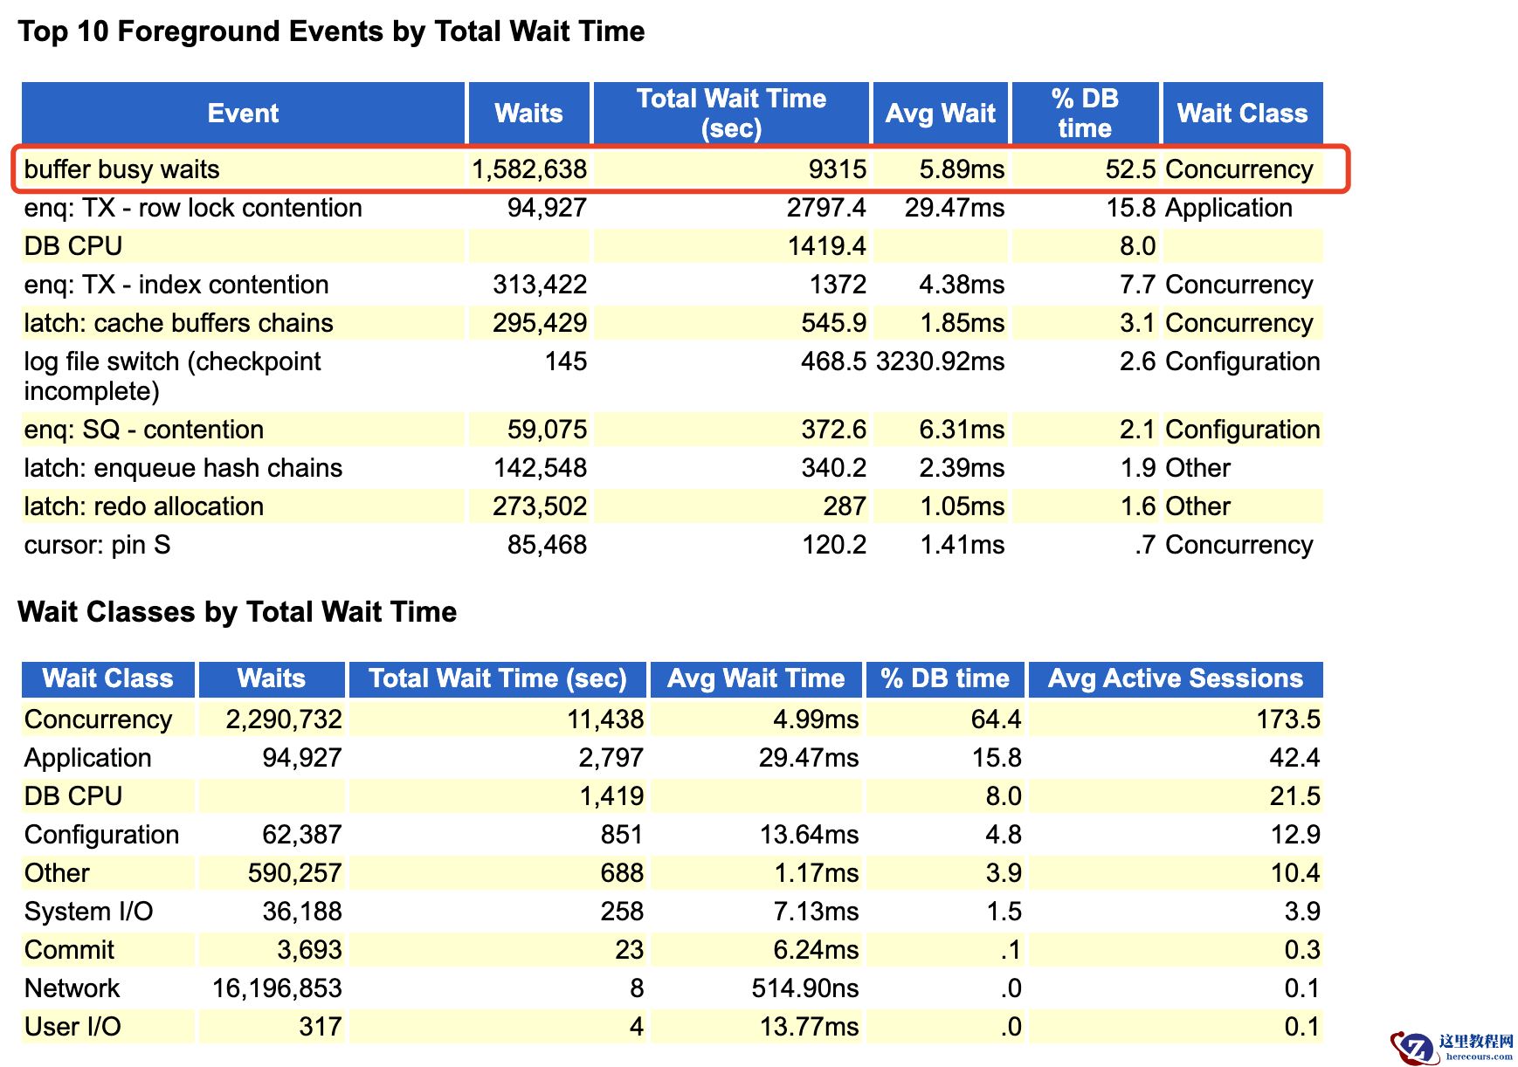The height and width of the screenshot is (1067, 1518).
Task: Select the 'cursor: pin S' event
Action: [x=98, y=545]
